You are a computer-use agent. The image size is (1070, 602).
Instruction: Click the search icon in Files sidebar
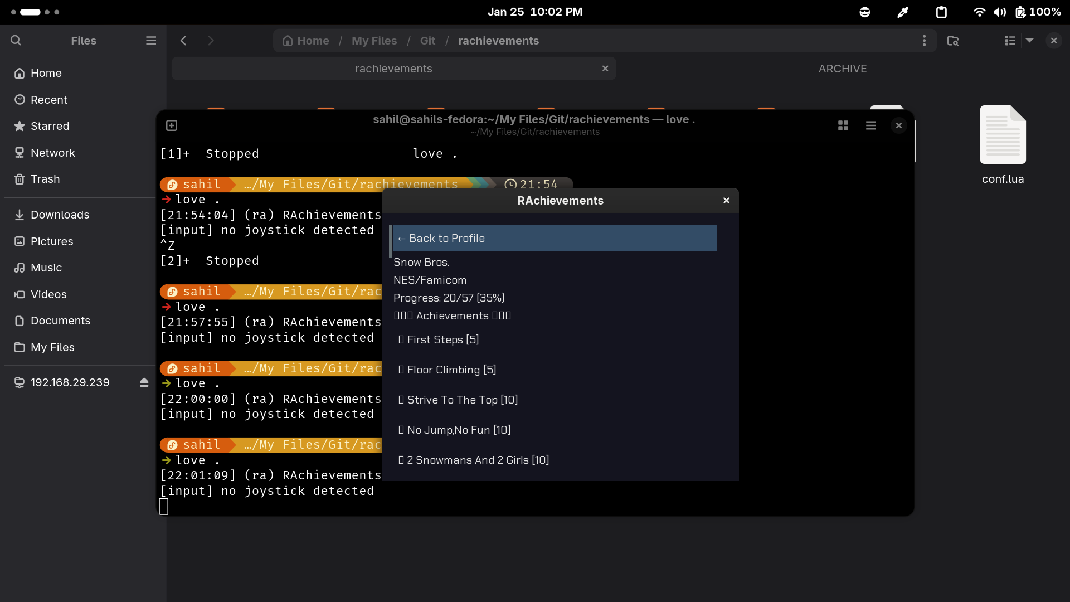click(x=16, y=40)
